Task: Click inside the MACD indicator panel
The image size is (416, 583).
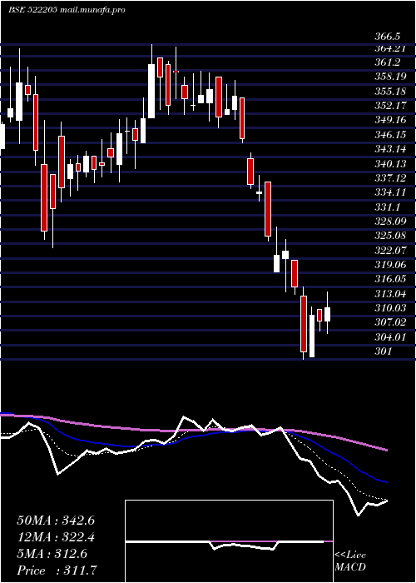Action: coord(229,541)
